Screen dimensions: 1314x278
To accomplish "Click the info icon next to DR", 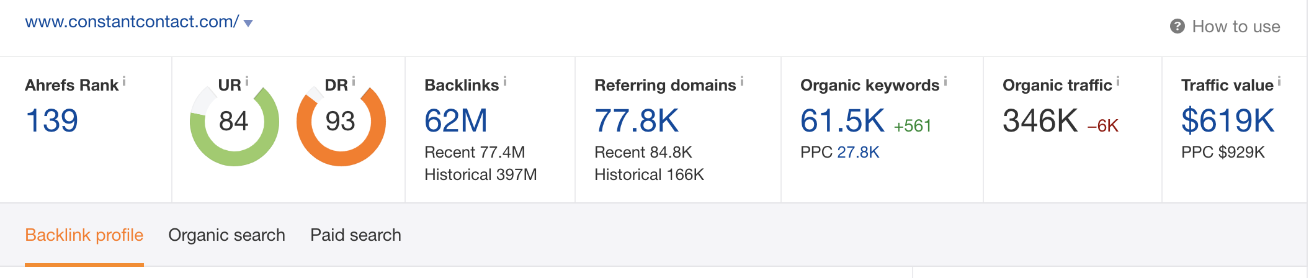I will pos(354,81).
